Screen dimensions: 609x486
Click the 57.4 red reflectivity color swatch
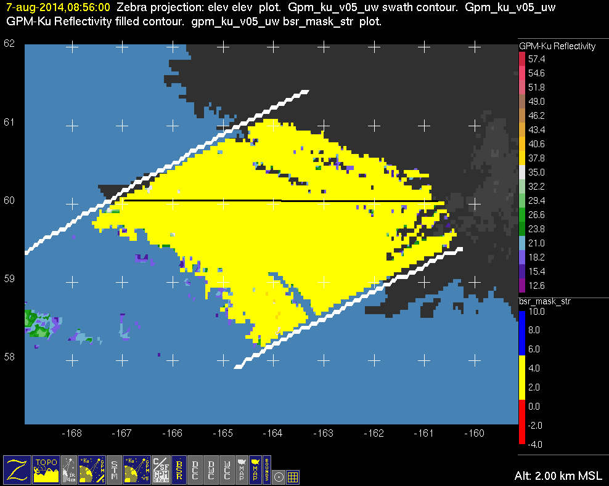pyautogui.click(x=521, y=59)
